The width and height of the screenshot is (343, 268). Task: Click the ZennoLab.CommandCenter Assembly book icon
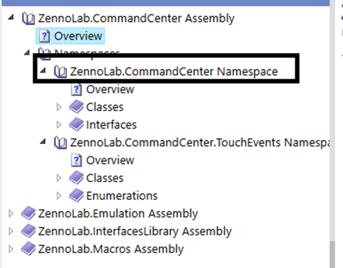tap(28, 18)
